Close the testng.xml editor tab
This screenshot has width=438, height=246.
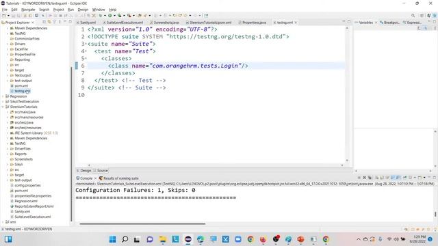tap(296, 23)
